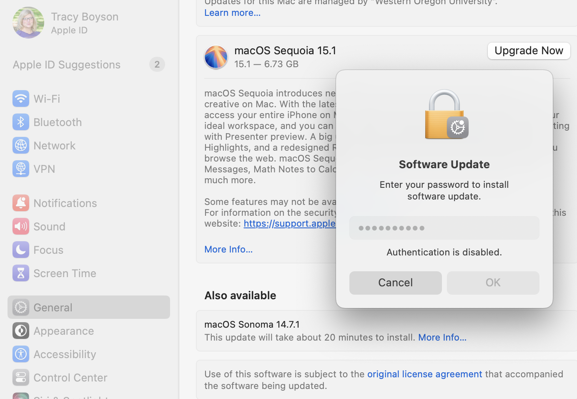
Task: Open the support.apple website link
Action: pos(290,223)
